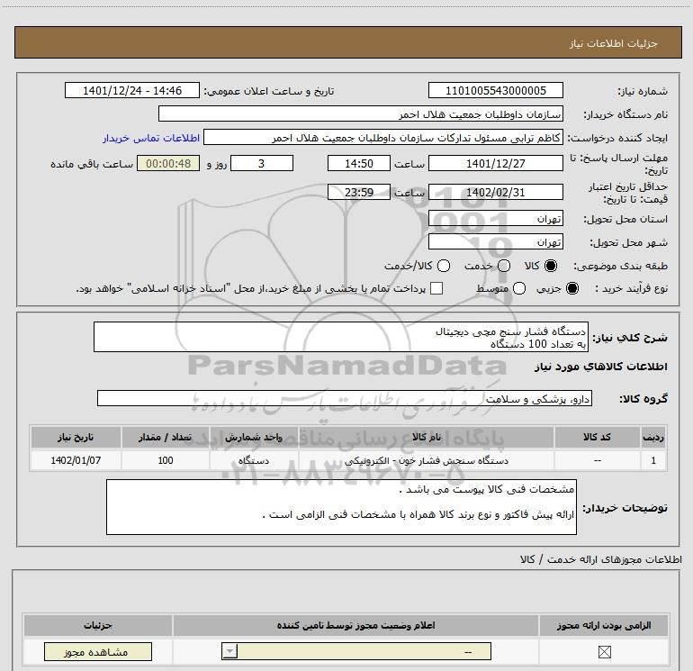Click the جزئیات permit column header

pyautogui.click(x=98, y=625)
